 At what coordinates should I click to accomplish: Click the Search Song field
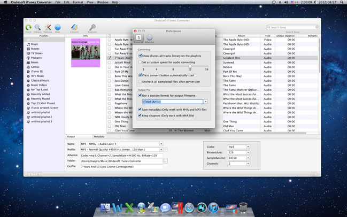[x=292, y=27]
